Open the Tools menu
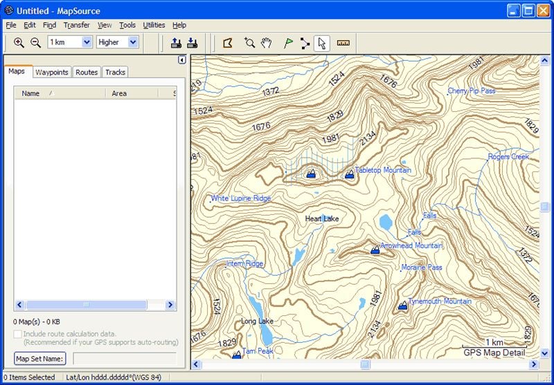This screenshot has height=385, width=554. coord(127,25)
